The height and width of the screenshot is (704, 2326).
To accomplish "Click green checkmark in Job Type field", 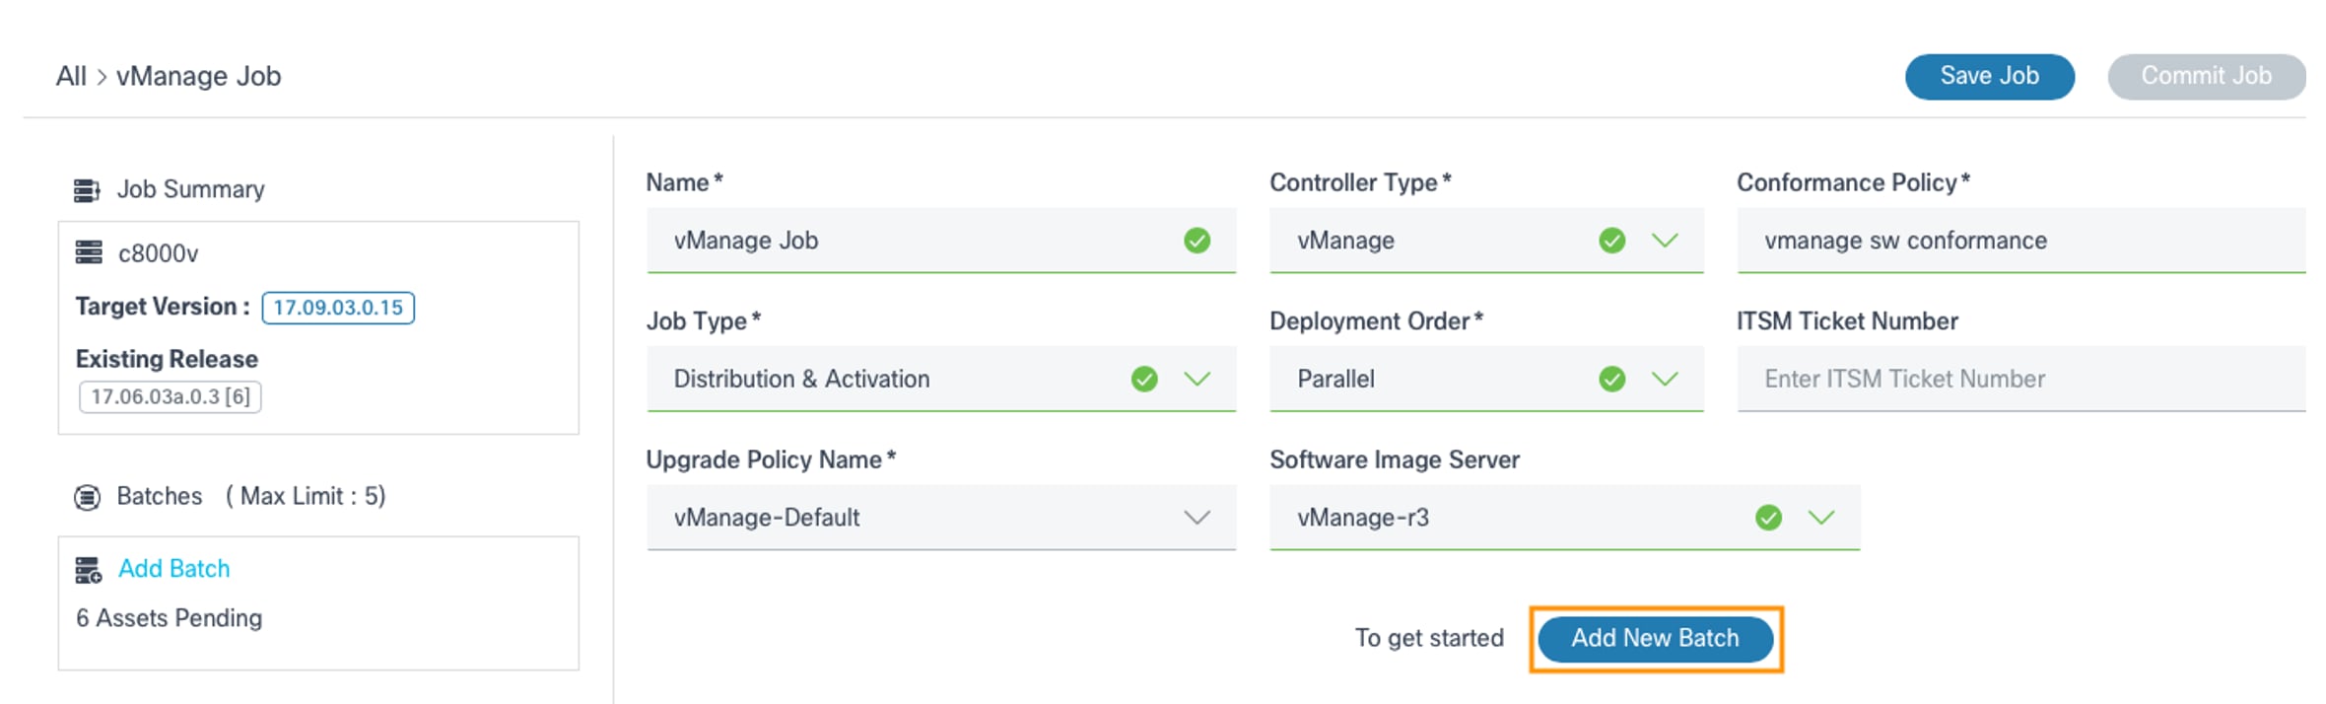I will click(x=1143, y=379).
